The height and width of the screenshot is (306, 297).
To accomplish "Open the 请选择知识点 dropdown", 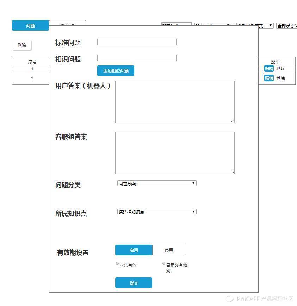I will tap(156, 212).
